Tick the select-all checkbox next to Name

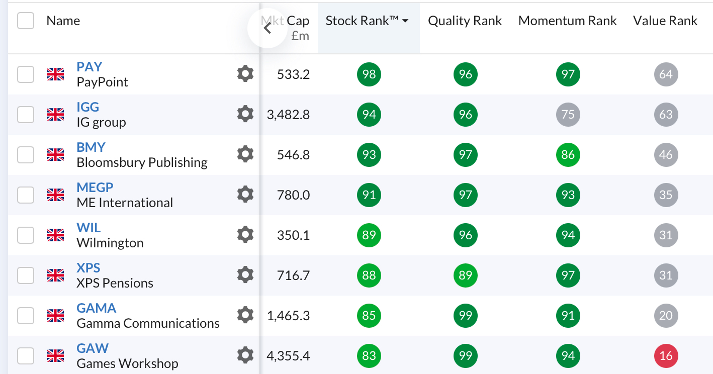click(x=26, y=21)
